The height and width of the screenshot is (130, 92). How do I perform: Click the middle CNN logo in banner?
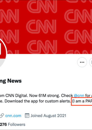pyautogui.click(x=41, y=27)
